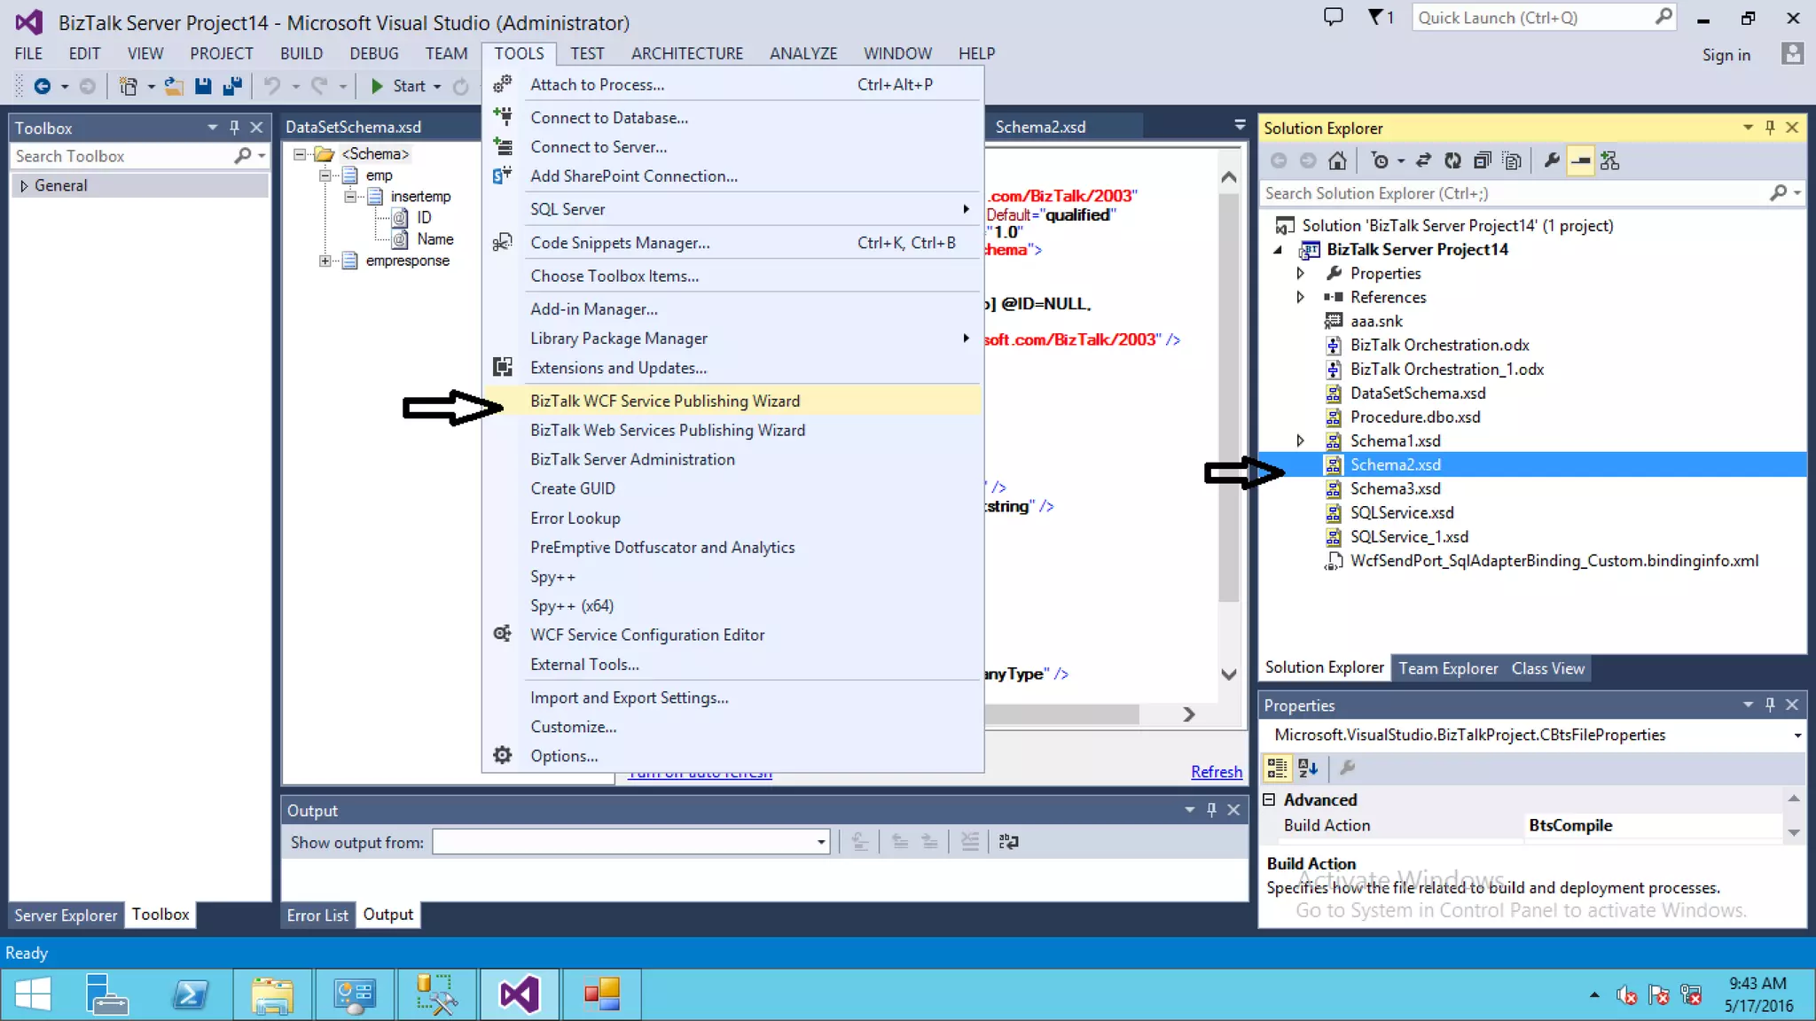Select SQLService.xsd file
This screenshot has height=1021, width=1816.
coord(1402,512)
